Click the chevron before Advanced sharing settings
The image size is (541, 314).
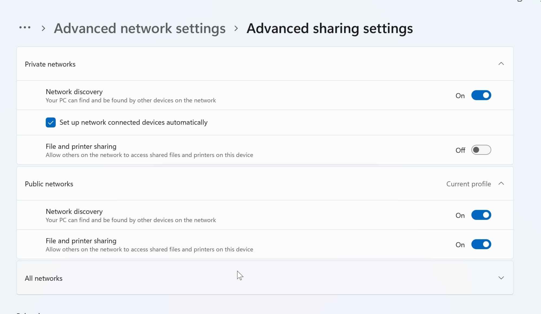[236, 28]
